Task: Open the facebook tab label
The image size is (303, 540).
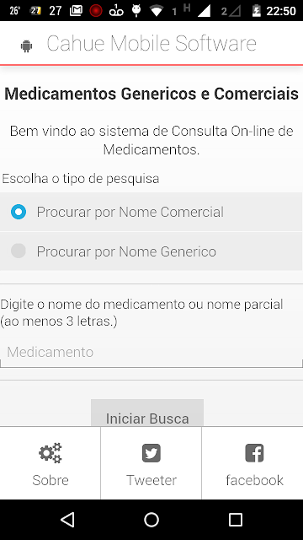Action: (254, 480)
